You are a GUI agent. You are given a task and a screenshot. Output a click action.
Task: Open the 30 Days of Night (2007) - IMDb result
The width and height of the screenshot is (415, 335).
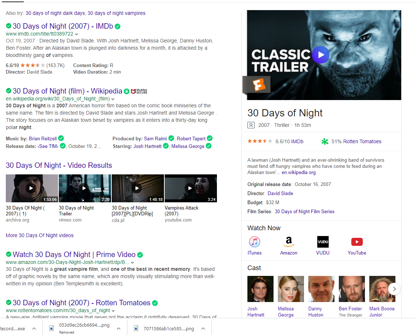coord(63,26)
